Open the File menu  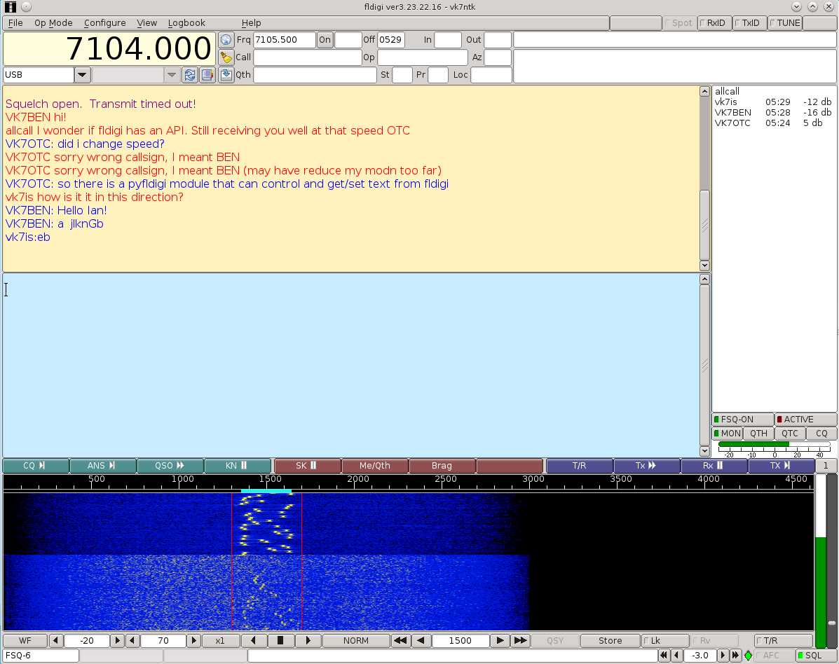click(x=15, y=23)
